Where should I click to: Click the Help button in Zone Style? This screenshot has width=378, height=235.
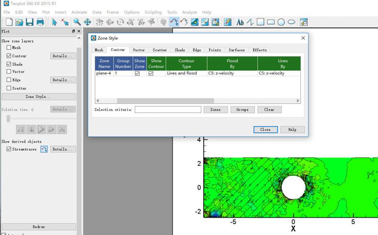tap(292, 129)
